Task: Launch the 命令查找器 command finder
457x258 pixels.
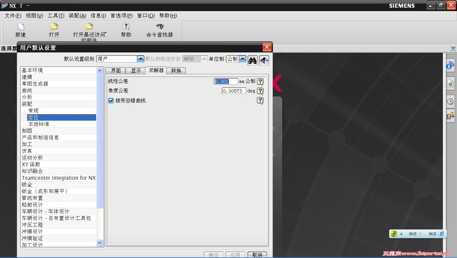Action: click(160, 27)
